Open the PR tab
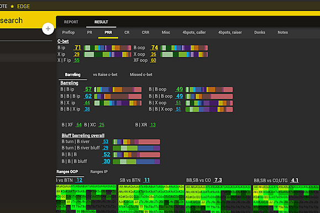Viewport: 320px width, 213px height. click(x=90, y=33)
